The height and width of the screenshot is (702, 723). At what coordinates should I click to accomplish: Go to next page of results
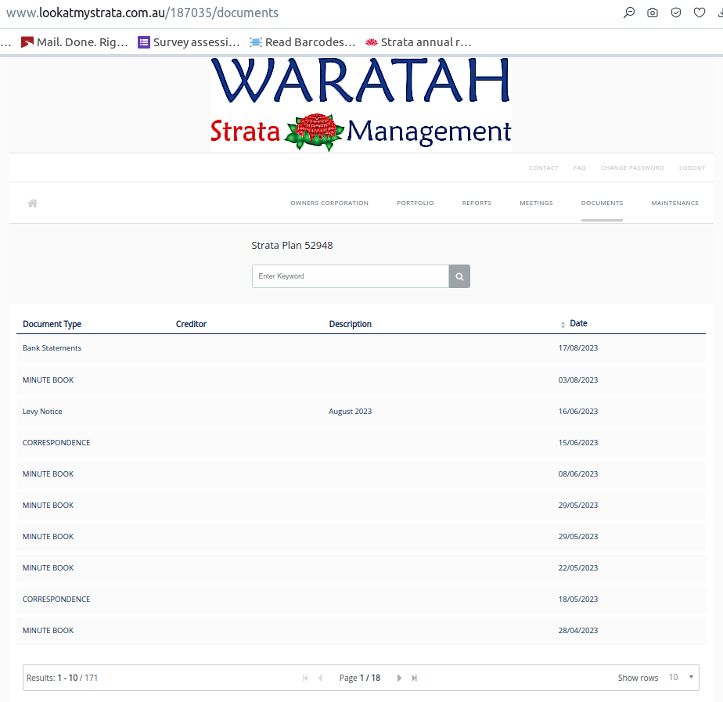point(399,678)
